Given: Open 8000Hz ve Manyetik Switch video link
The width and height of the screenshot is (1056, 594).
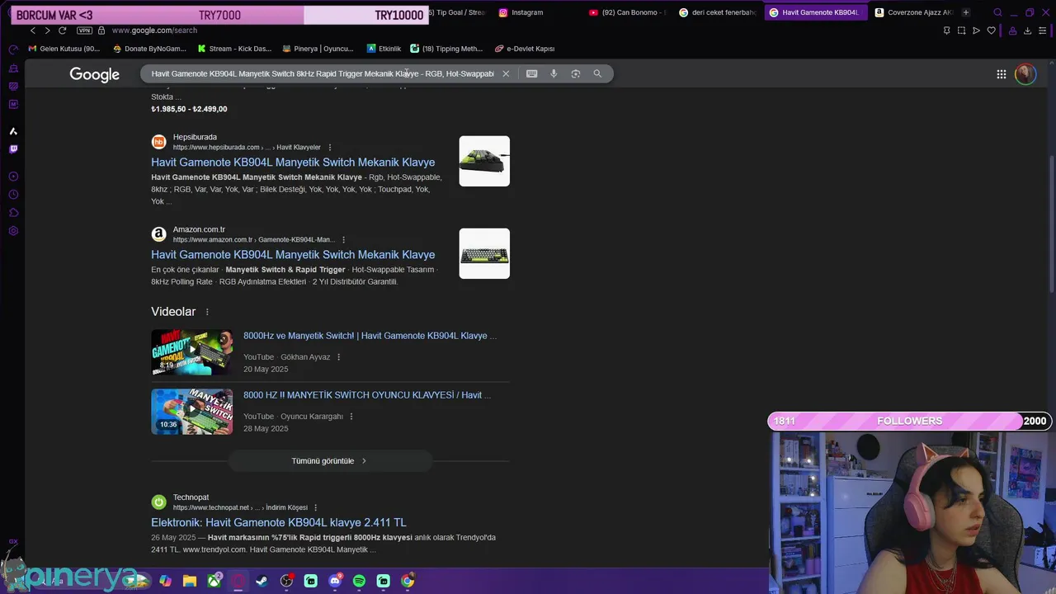Looking at the screenshot, I should (x=370, y=336).
